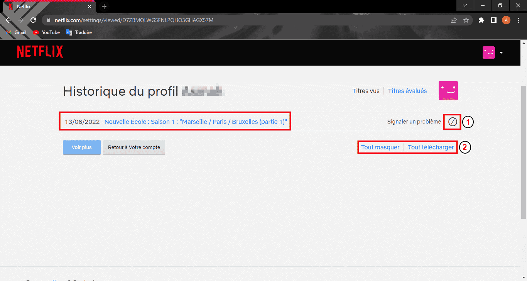Open the Traduire bookmark

pyautogui.click(x=79, y=32)
